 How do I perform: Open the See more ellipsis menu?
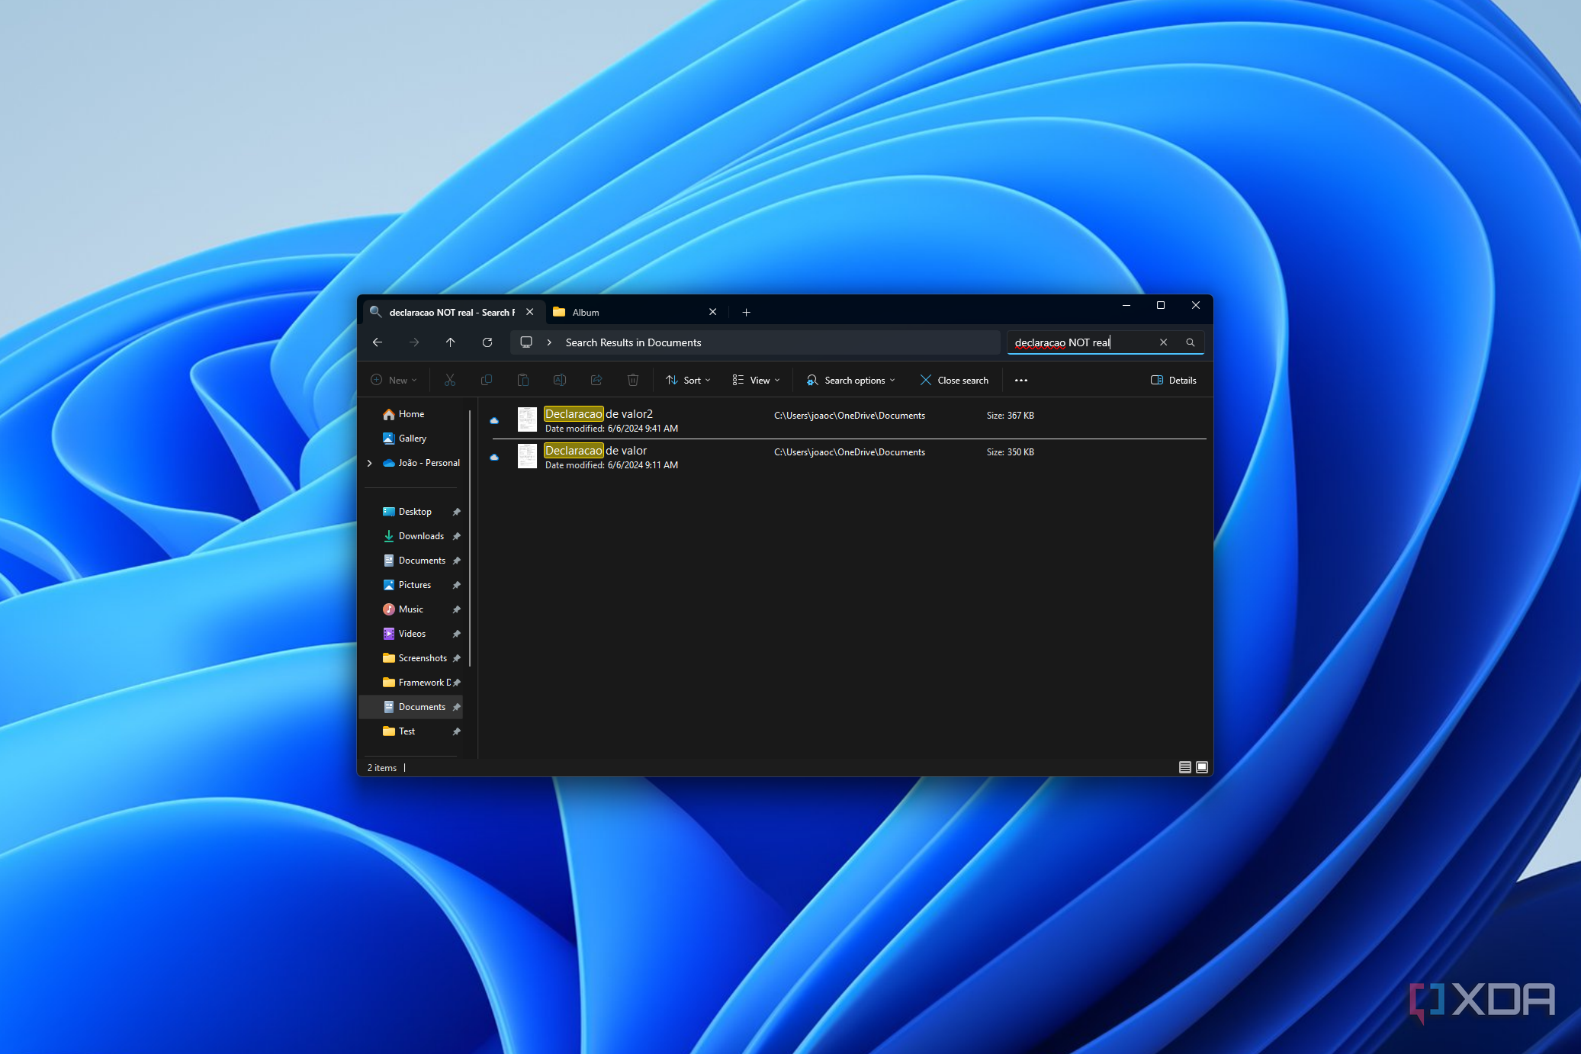tap(1021, 380)
